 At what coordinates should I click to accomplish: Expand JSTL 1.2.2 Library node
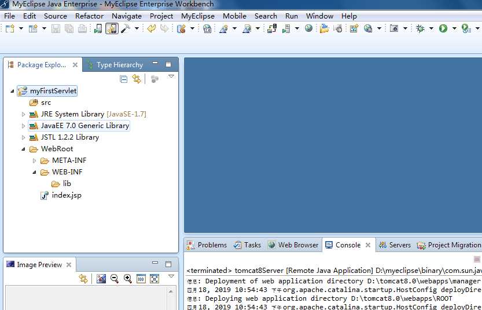pos(23,137)
